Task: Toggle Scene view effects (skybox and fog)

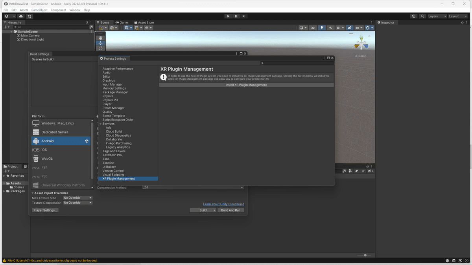Action: click(338, 28)
